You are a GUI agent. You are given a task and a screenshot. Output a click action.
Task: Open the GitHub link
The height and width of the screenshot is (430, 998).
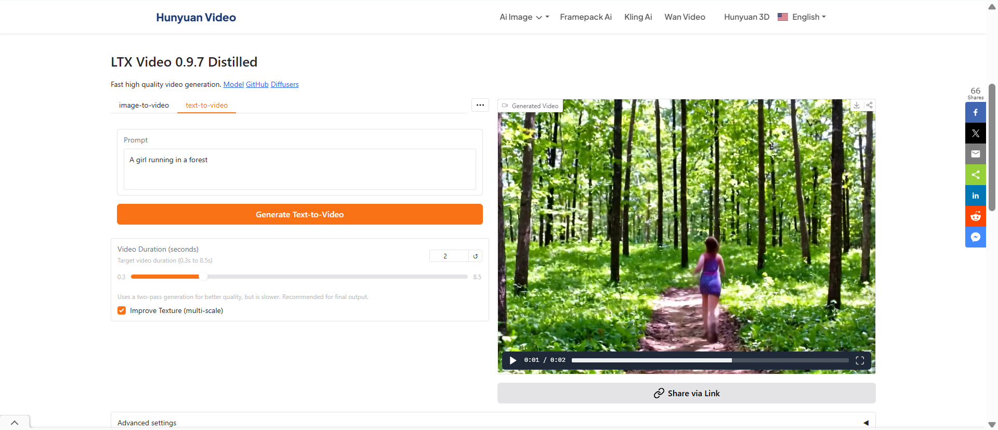click(x=257, y=84)
